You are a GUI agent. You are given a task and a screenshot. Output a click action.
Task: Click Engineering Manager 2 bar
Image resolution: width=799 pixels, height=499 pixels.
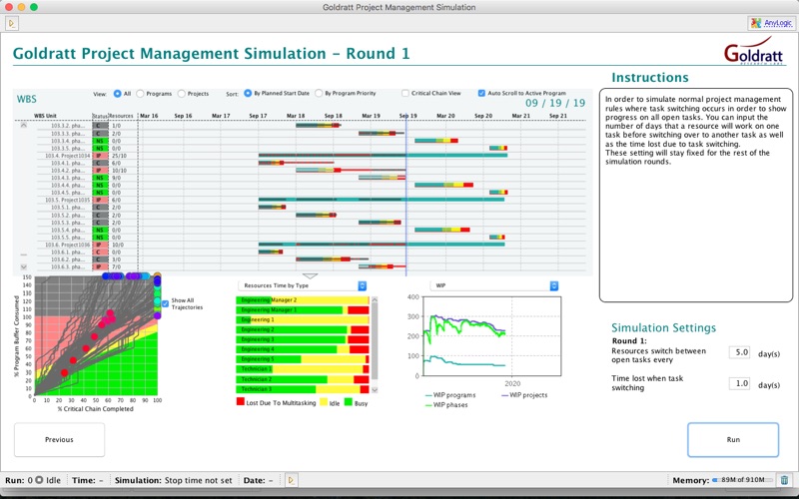[x=304, y=300]
